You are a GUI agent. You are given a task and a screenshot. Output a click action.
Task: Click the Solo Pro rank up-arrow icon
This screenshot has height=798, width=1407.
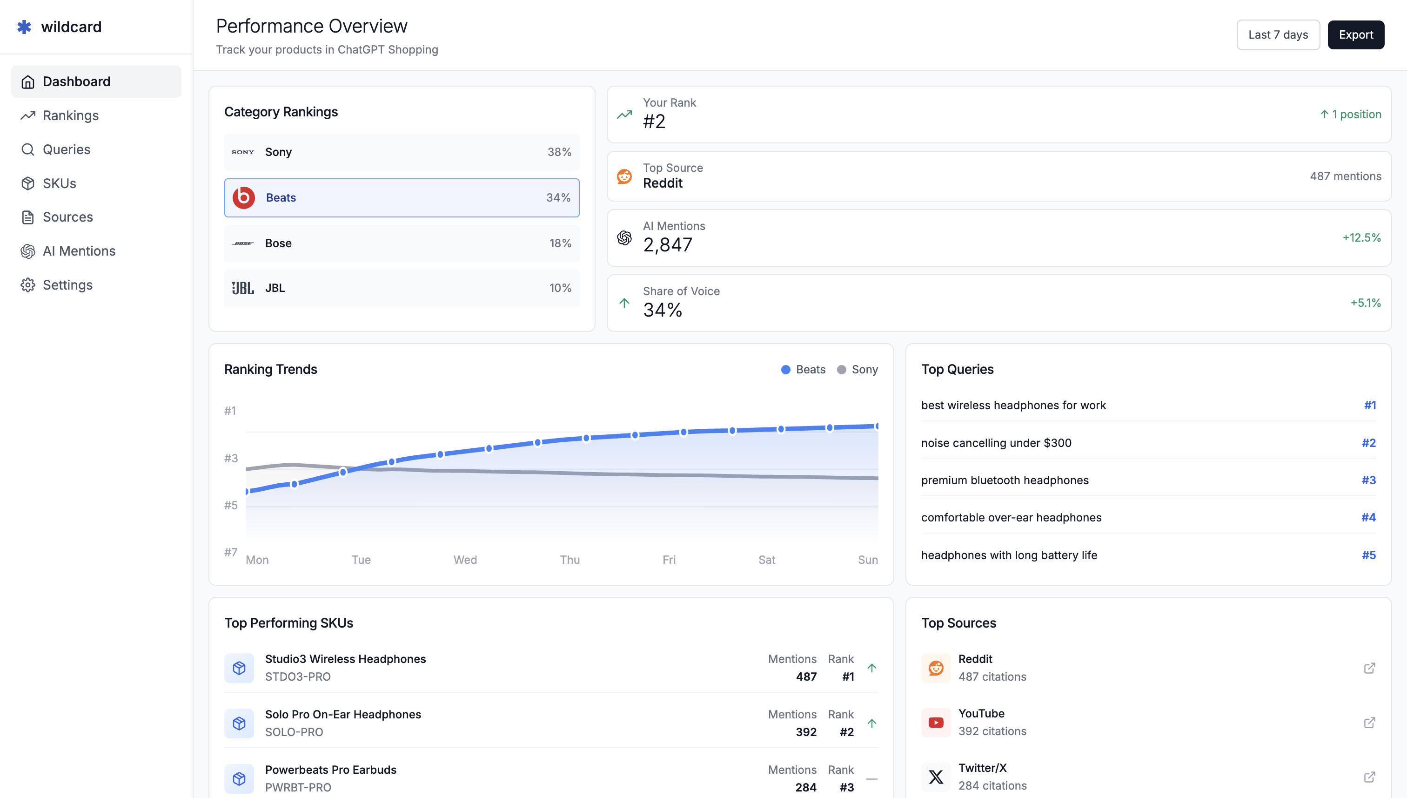coord(872,724)
